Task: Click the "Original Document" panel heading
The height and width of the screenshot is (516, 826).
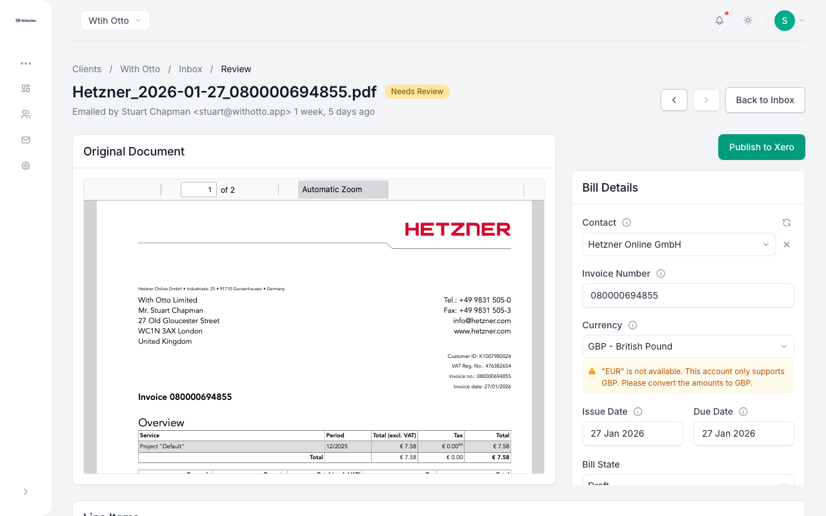Action: 134,152
